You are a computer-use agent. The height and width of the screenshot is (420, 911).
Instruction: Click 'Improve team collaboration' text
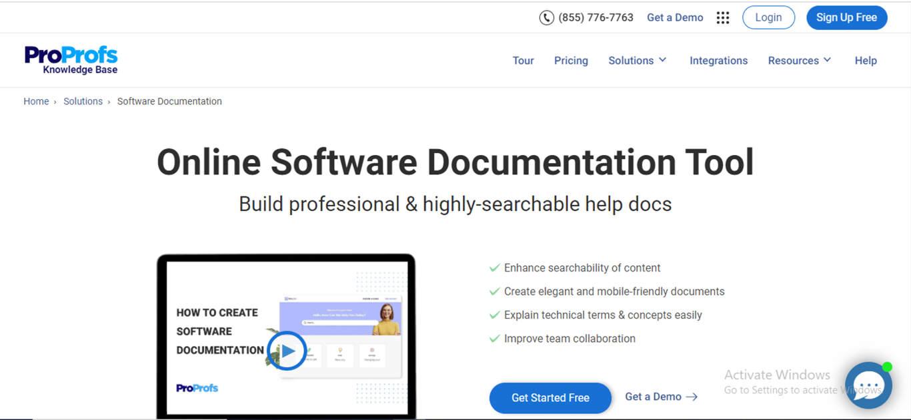(570, 339)
